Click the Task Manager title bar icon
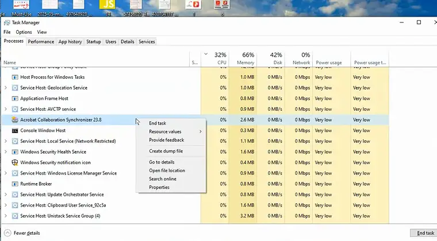 tap(7, 23)
